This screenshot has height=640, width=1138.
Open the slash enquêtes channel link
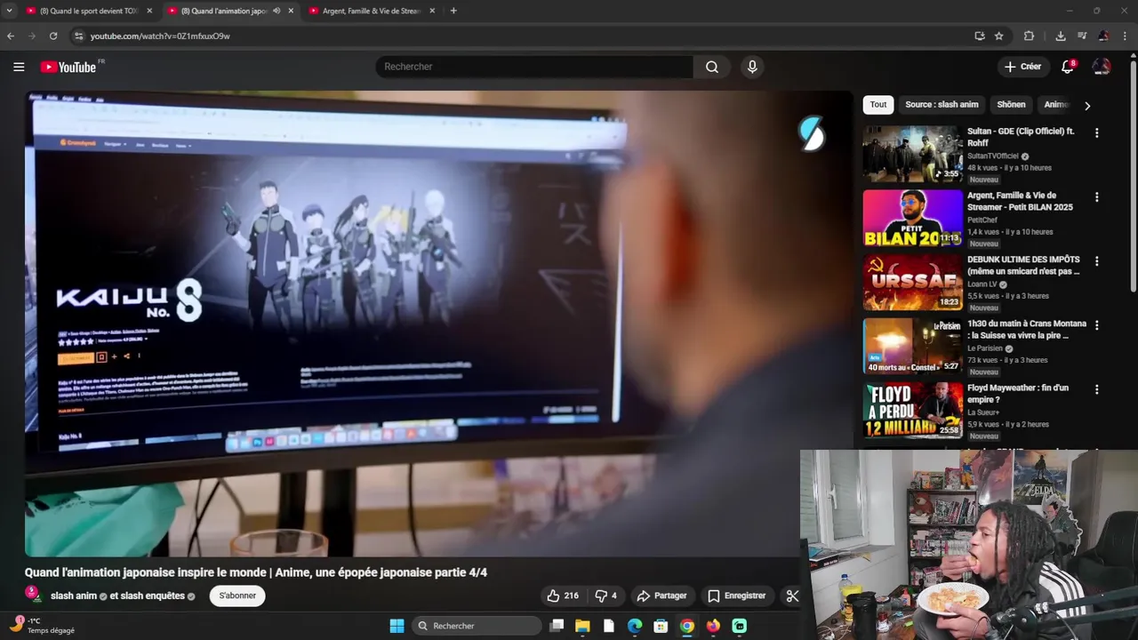(x=152, y=596)
